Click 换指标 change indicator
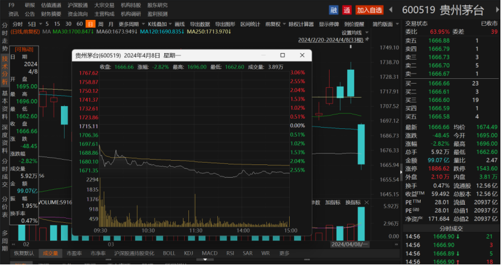The width and height of the screenshot is (501, 265). point(353,202)
